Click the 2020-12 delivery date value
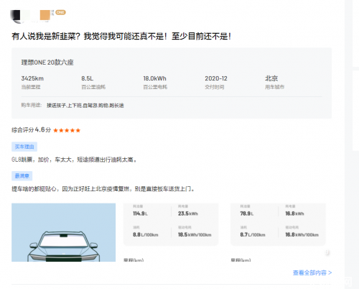 pos(216,78)
